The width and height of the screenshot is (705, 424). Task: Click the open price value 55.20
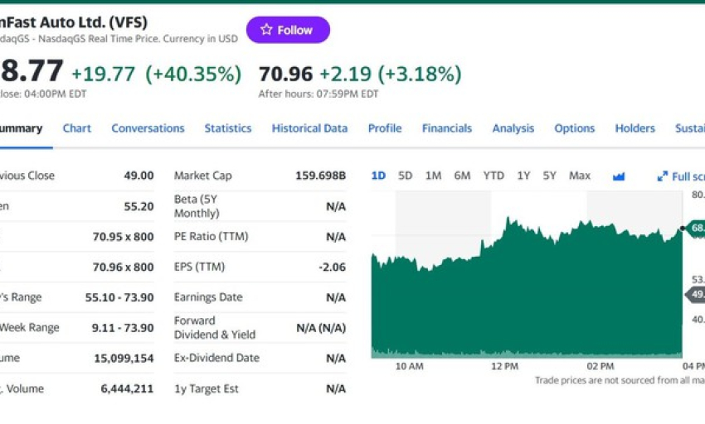click(139, 206)
